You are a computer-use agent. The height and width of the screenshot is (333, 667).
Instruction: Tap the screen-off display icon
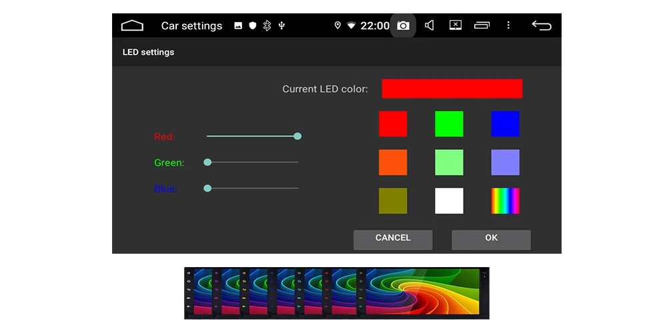click(x=456, y=25)
